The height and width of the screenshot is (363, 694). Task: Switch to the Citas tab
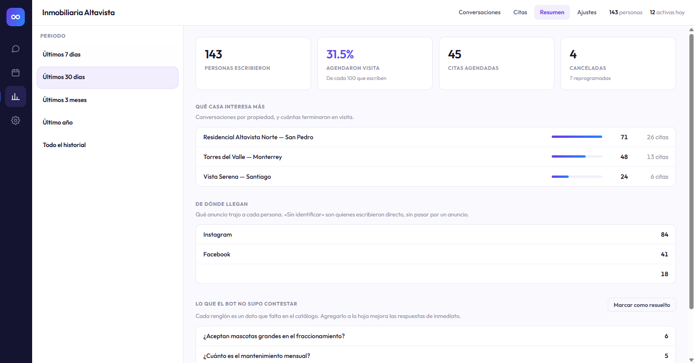(x=520, y=12)
